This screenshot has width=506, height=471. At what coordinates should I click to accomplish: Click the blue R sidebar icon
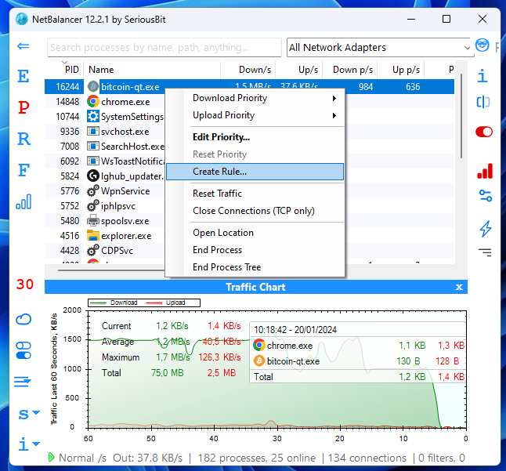point(23,139)
